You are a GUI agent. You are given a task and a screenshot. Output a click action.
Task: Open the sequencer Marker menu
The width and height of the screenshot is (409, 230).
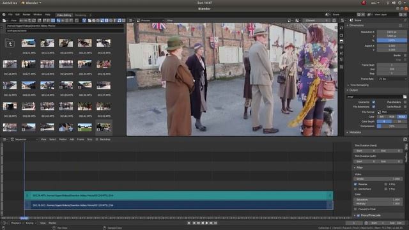[63, 139]
